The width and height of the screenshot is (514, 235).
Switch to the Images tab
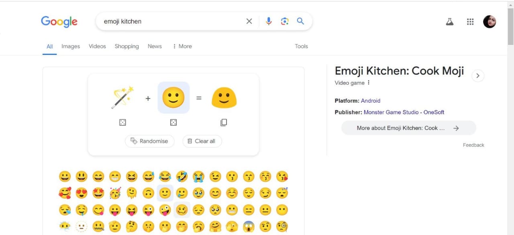(70, 46)
